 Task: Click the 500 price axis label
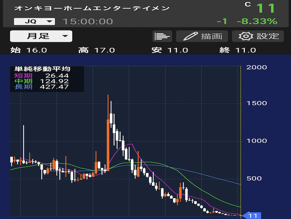click(x=254, y=178)
